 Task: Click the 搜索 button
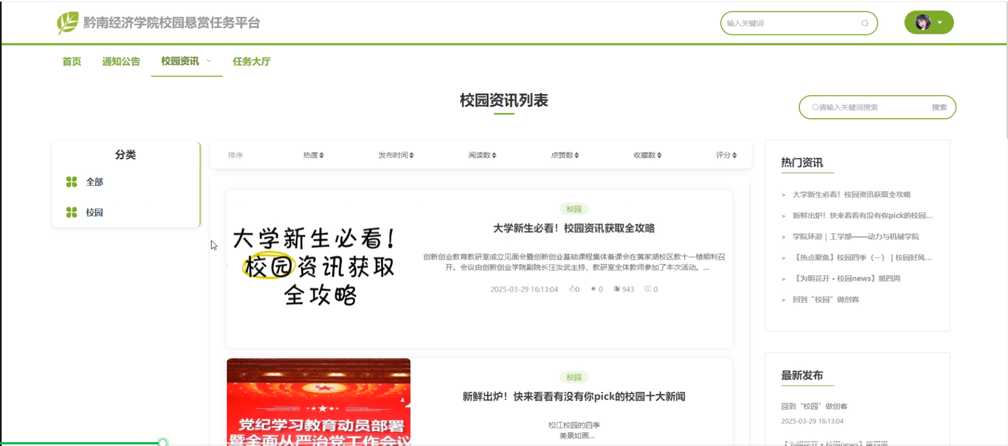pos(939,107)
